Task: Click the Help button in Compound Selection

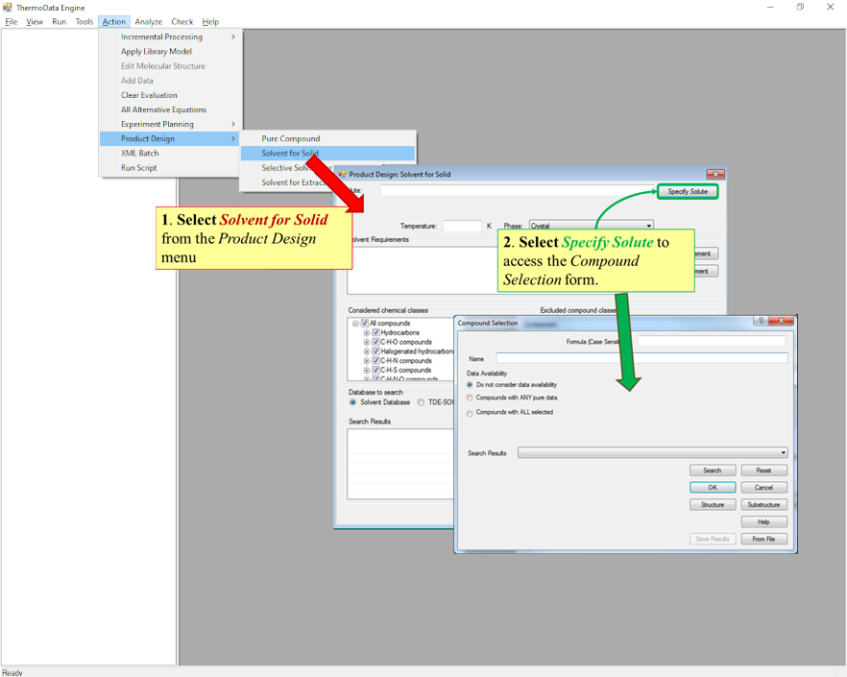Action: click(763, 522)
